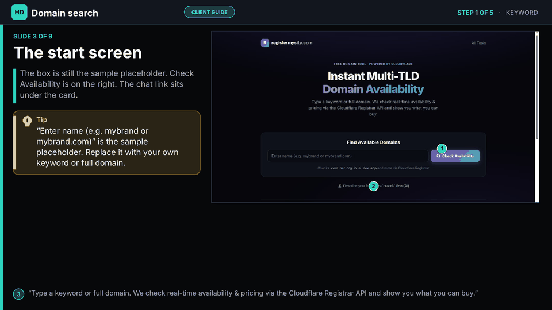Click the FREE DOMAIN TOOL tagline

[x=373, y=64]
